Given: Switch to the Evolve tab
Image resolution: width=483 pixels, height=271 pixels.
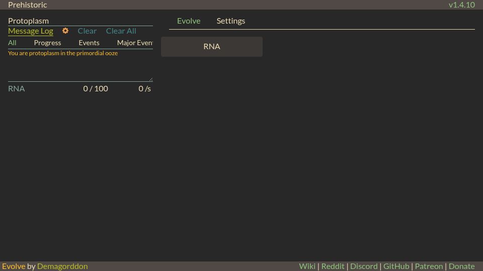Looking at the screenshot, I should tap(189, 21).
